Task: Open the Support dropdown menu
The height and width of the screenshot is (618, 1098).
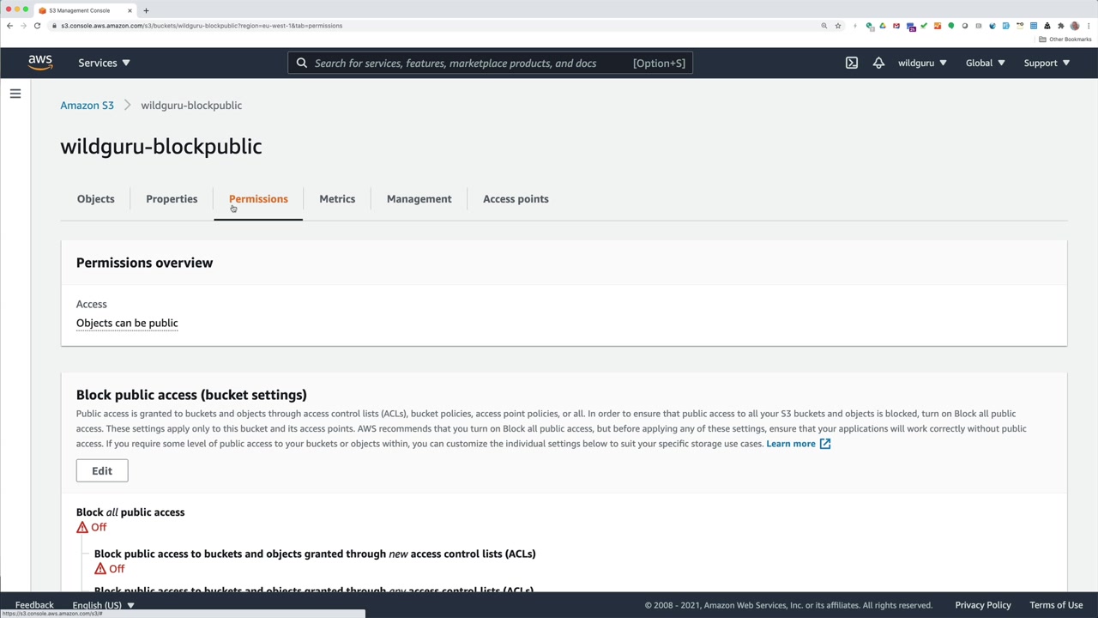Action: coord(1047,63)
